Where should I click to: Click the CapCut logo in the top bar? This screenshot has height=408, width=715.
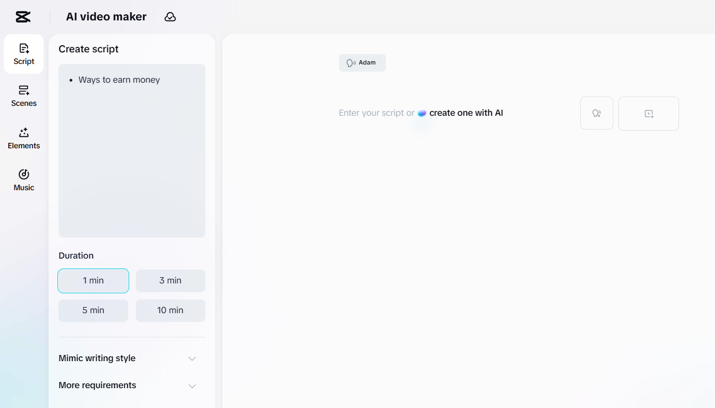click(x=22, y=16)
